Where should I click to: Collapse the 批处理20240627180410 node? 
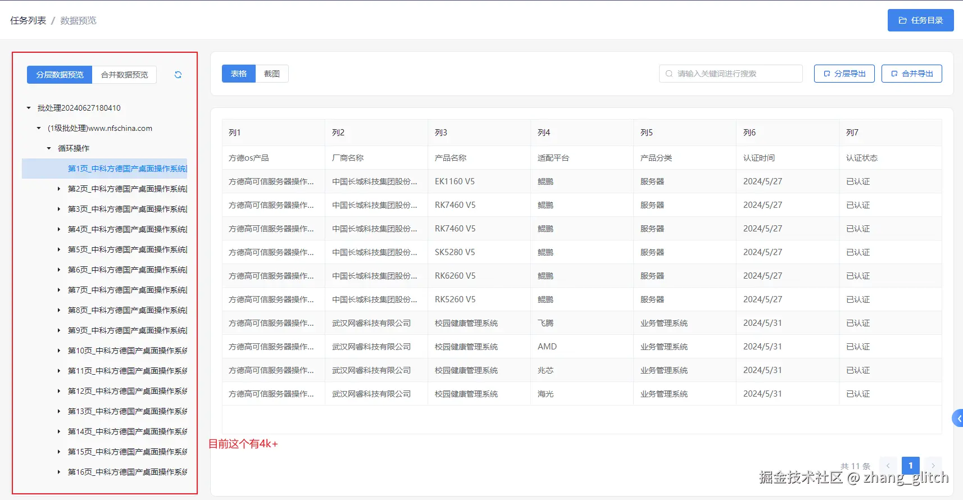pos(29,108)
